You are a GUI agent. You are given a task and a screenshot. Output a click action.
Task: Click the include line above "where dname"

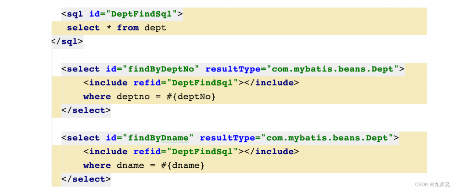tap(191, 152)
